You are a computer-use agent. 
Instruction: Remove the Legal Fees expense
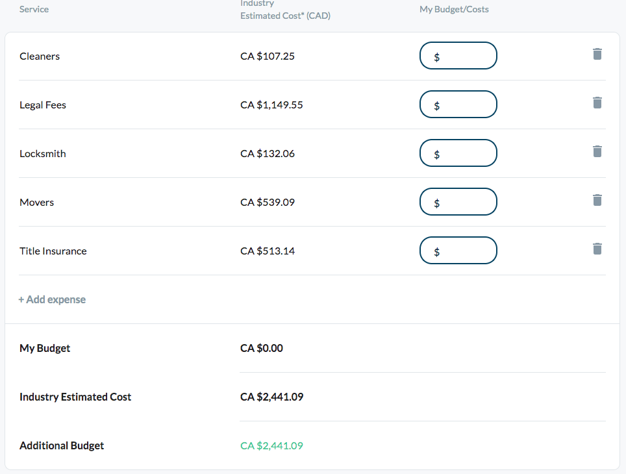(597, 103)
